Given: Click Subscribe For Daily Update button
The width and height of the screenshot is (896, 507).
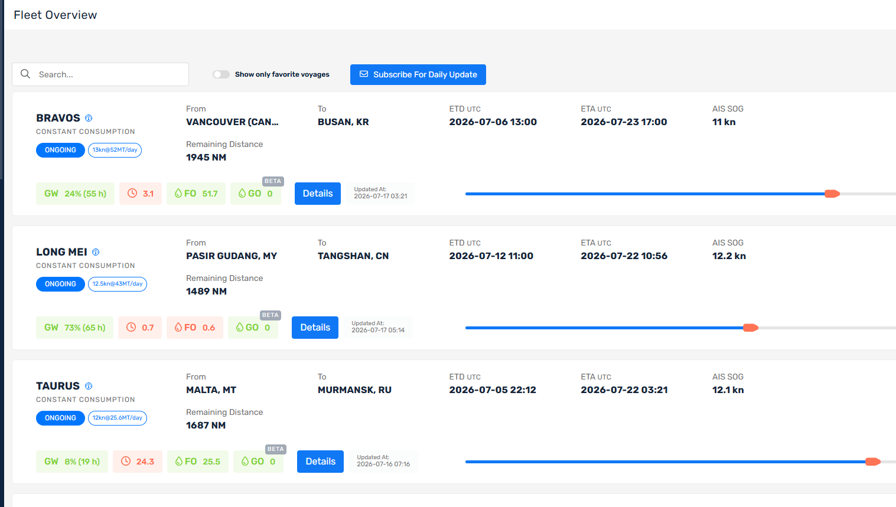Looking at the screenshot, I should pos(418,74).
